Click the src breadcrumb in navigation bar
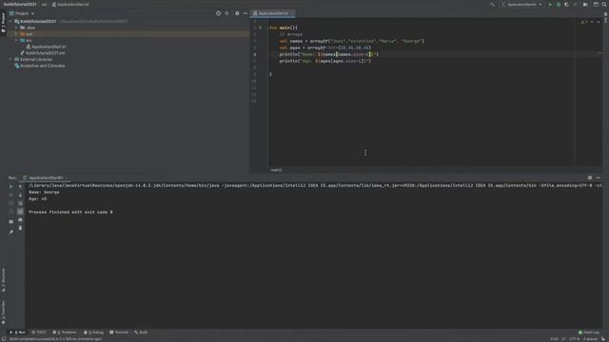609x342 pixels. (x=45, y=4)
